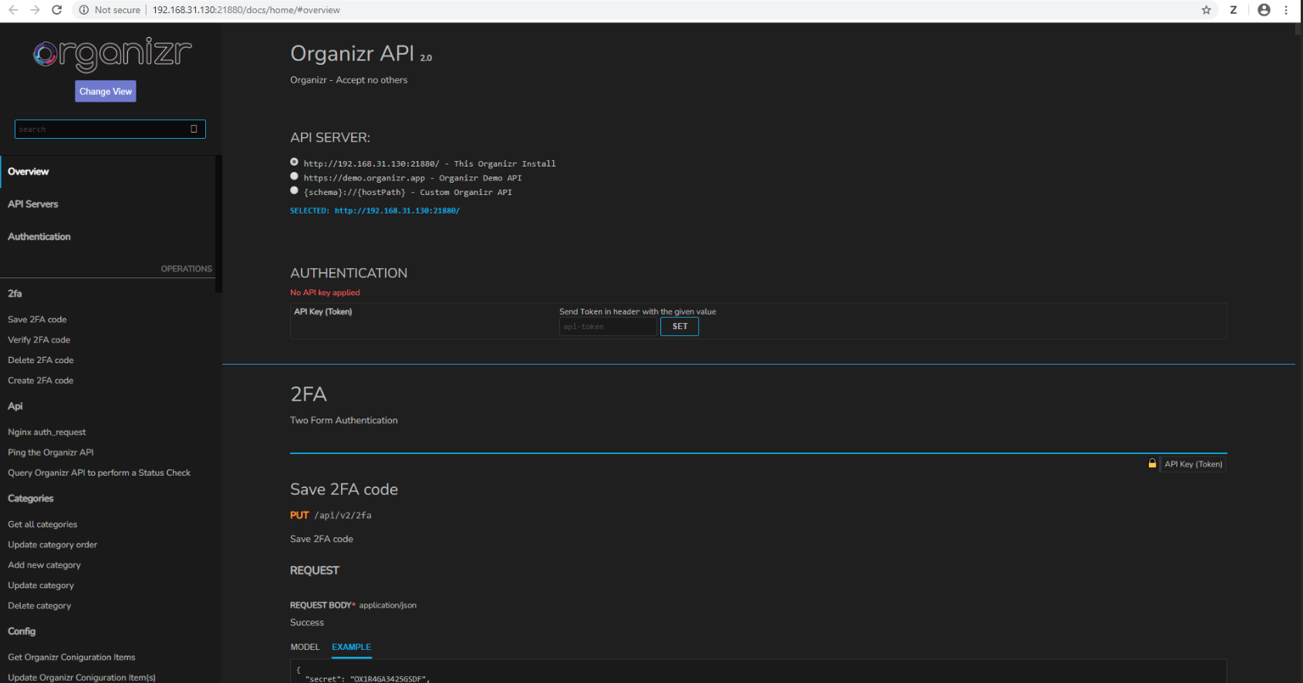The height and width of the screenshot is (683, 1303).
Task: Click the api-token input field
Action: (x=608, y=326)
